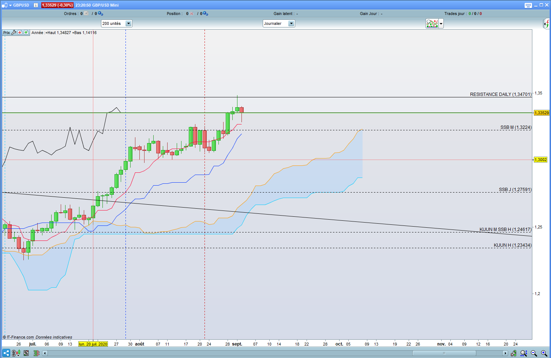
Task: Activate the zoom selection magnifier
Action: (524, 353)
